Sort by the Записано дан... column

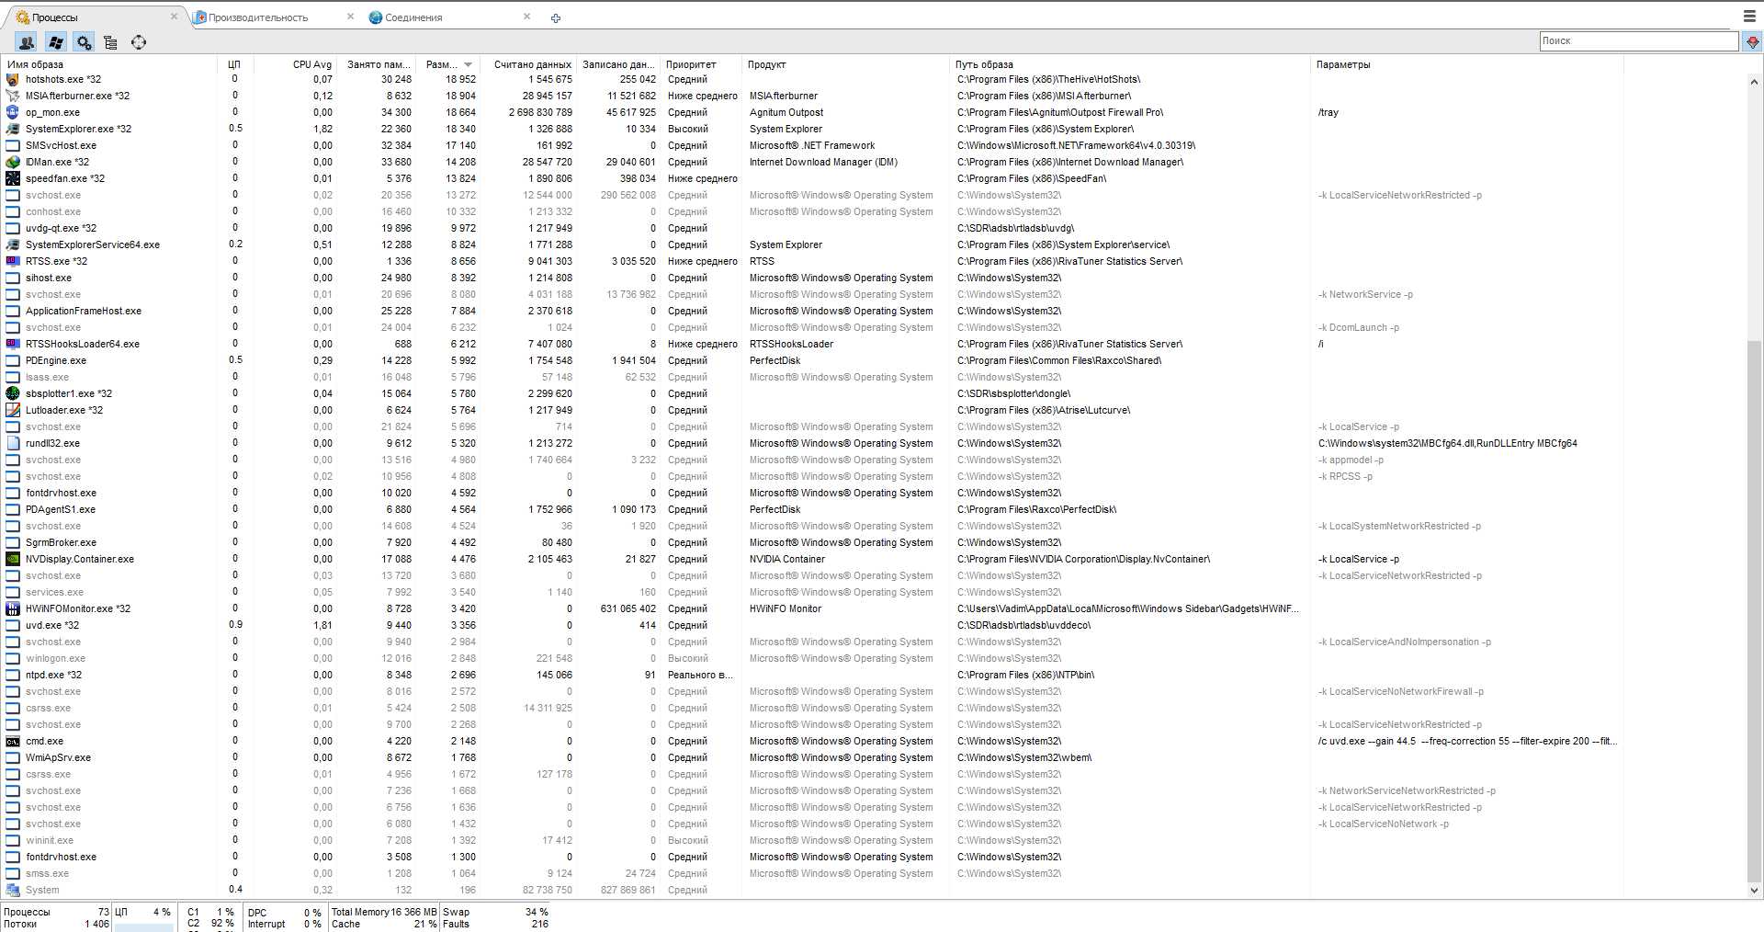(x=618, y=64)
